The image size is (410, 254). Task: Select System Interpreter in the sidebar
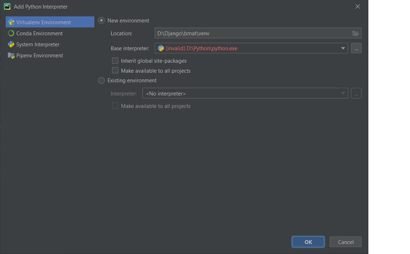tap(50, 45)
